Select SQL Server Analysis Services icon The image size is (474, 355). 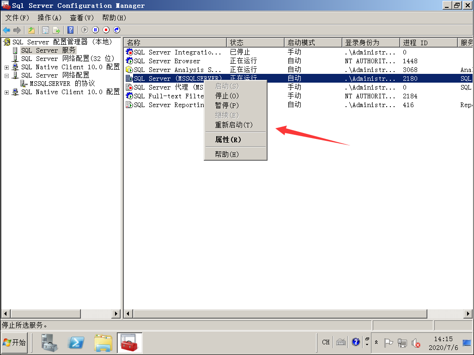(129, 70)
